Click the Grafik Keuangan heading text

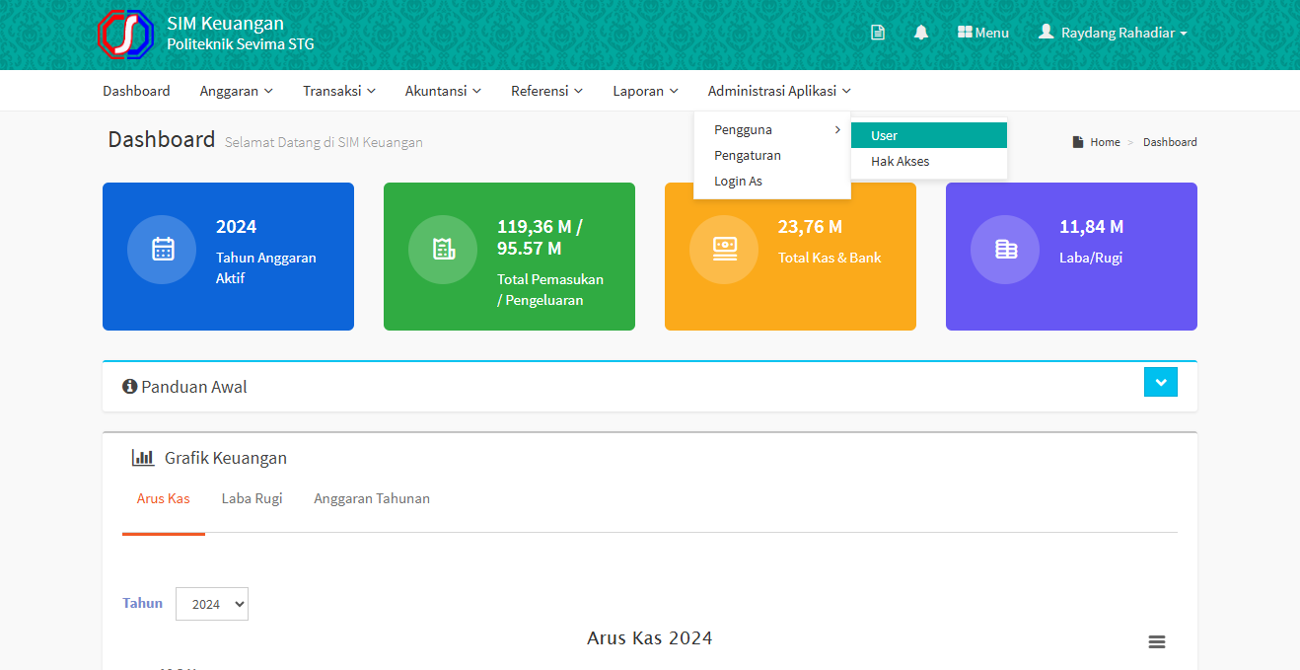coord(226,458)
